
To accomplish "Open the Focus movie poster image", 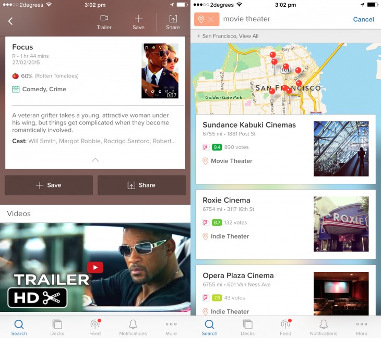I will (x=160, y=71).
